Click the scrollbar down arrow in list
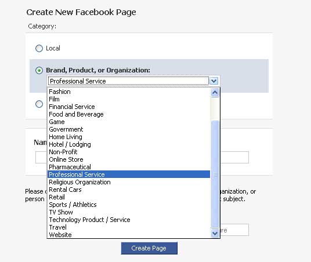 coord(215,233)
